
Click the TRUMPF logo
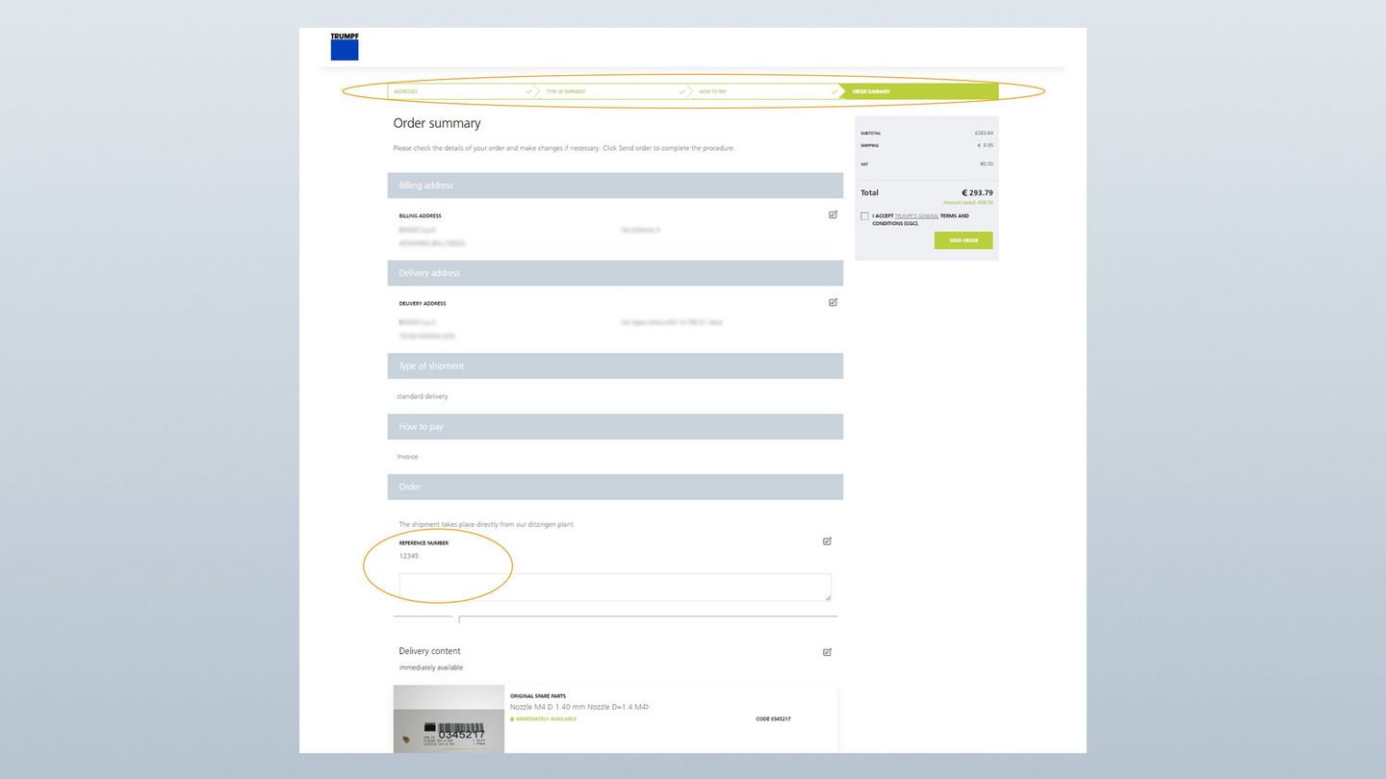[x=345, y=47]
